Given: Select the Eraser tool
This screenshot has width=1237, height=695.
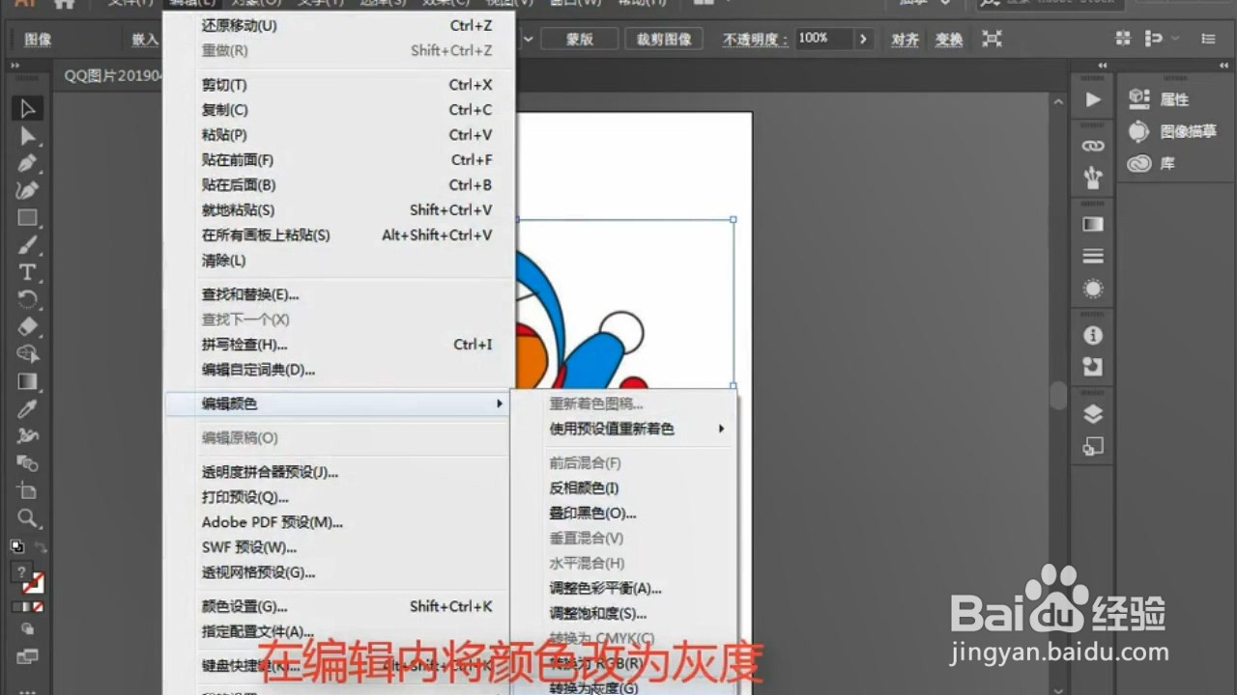Looking at the screenshot, I should click(27, 326).
